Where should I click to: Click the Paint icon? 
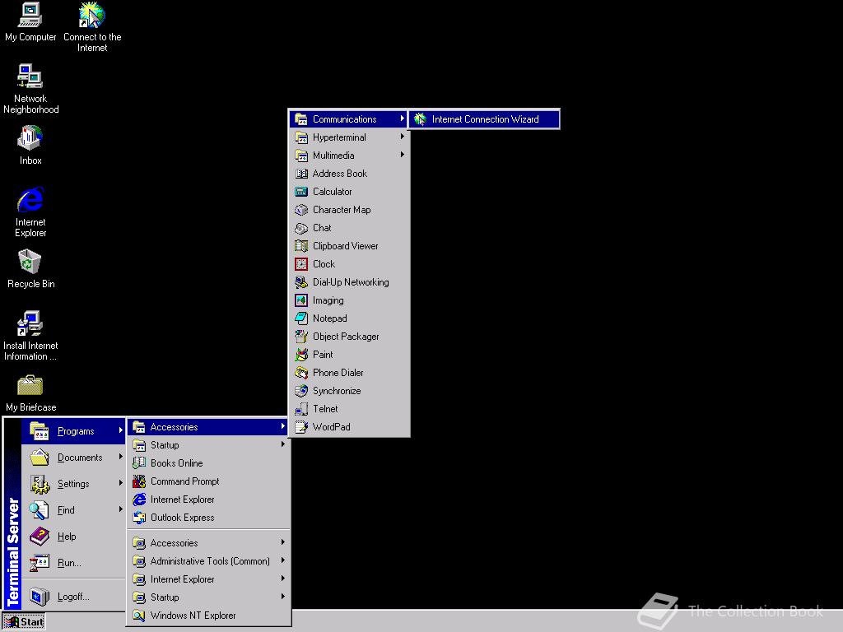[x=301, y=355]
